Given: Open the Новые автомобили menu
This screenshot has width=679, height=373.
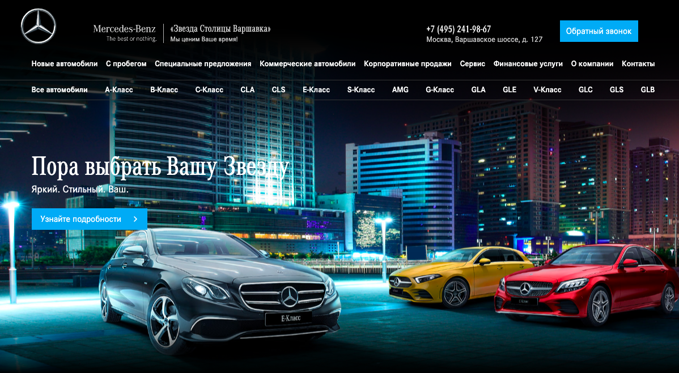Looking at the screenshot, I should click(x=65, y=63).
